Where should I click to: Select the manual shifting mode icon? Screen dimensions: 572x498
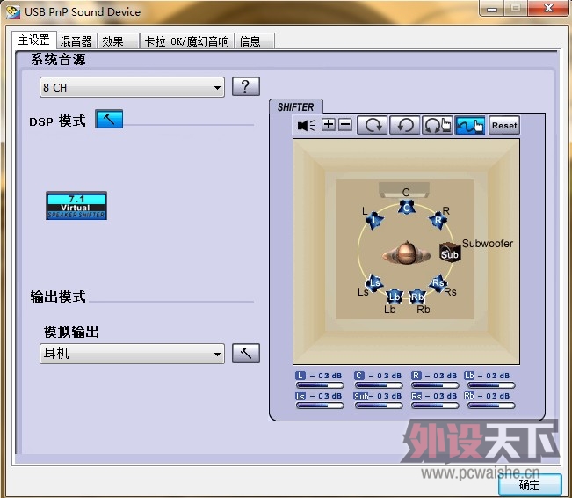(471, 125)
